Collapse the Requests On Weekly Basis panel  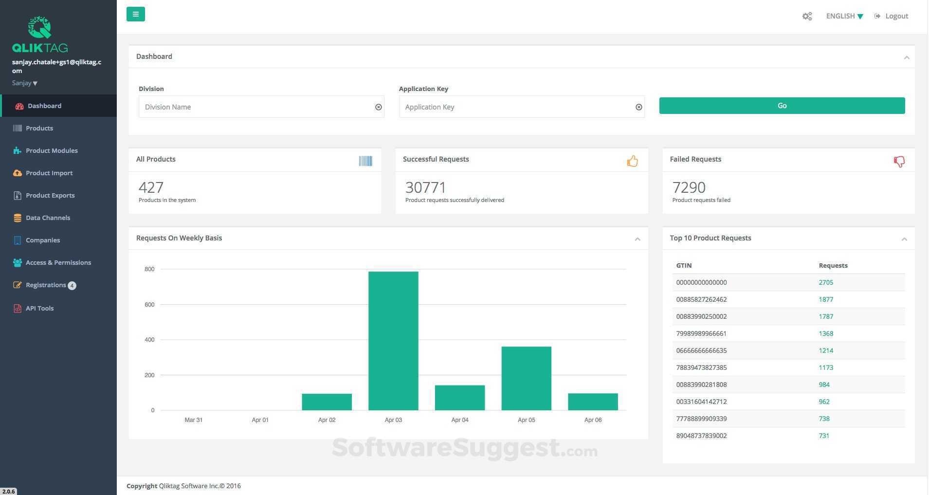pyautogui.click(x=638, y=239)
